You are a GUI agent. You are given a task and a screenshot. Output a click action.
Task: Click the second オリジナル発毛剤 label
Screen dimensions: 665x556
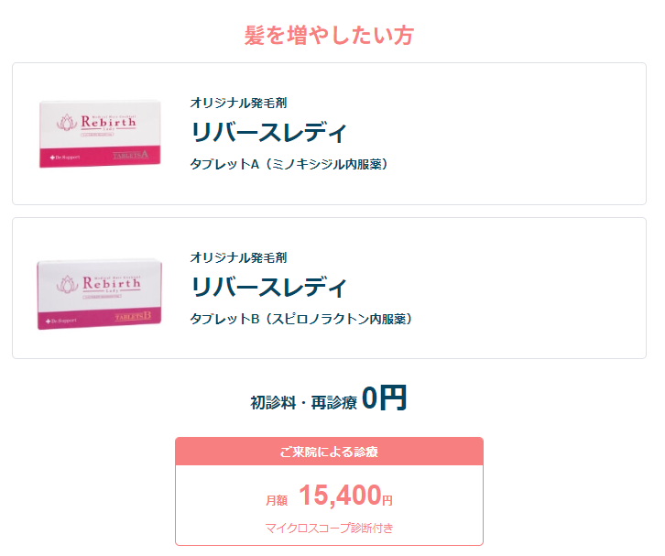[238, 257]
